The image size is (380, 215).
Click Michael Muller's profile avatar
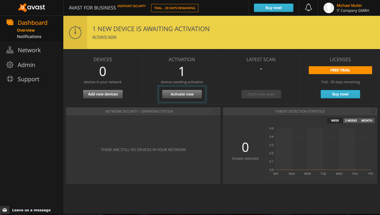pos(329,8)
